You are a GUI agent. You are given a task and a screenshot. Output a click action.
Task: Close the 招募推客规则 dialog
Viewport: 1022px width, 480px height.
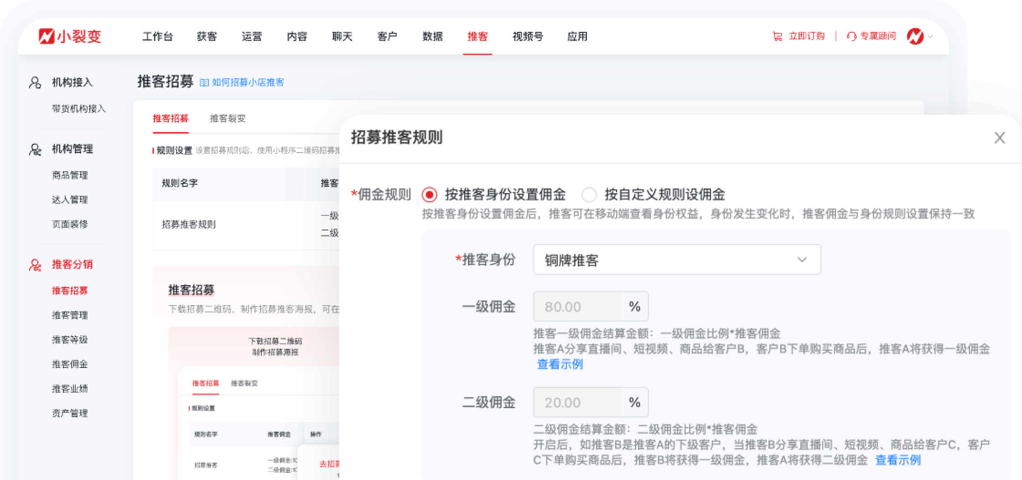(x=1000, y=138)
